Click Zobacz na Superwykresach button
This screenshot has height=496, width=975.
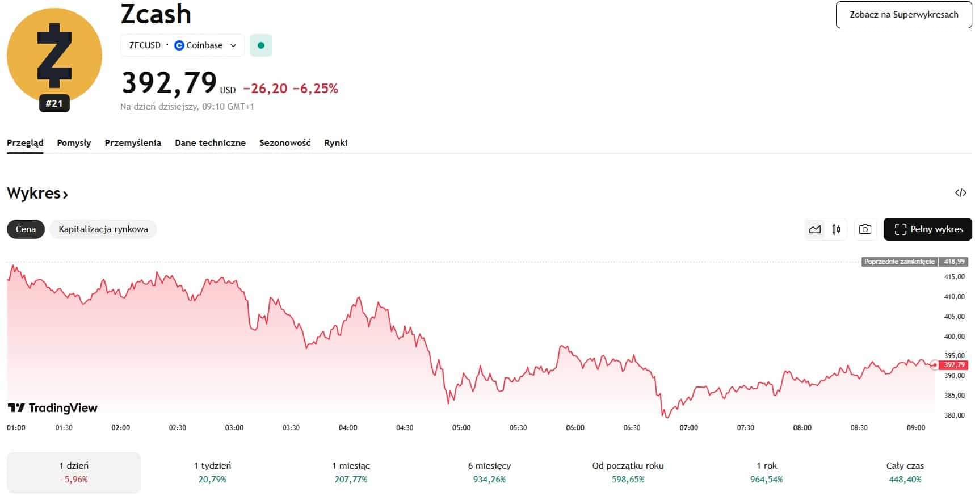coord(903,15)
